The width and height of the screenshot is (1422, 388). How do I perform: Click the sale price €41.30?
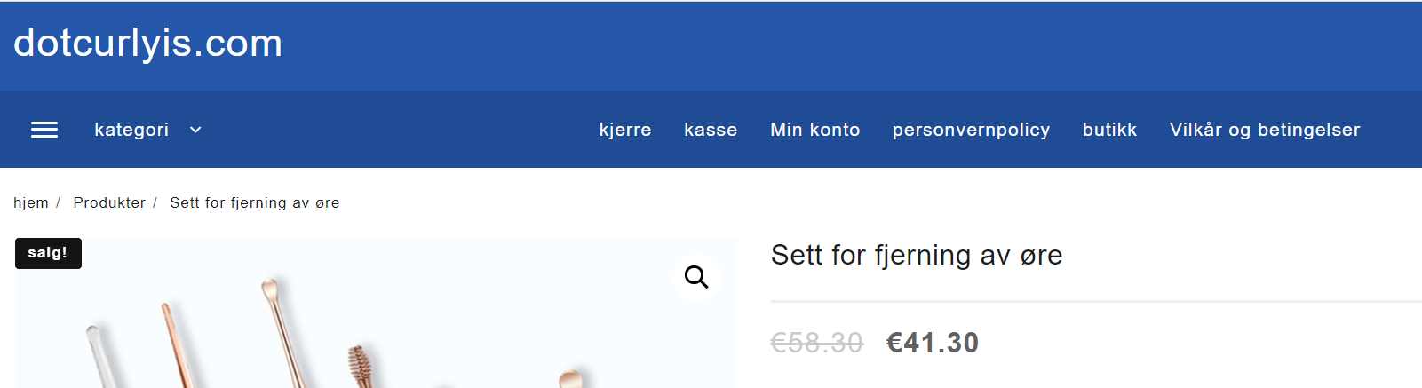click(x=933, y=343)
